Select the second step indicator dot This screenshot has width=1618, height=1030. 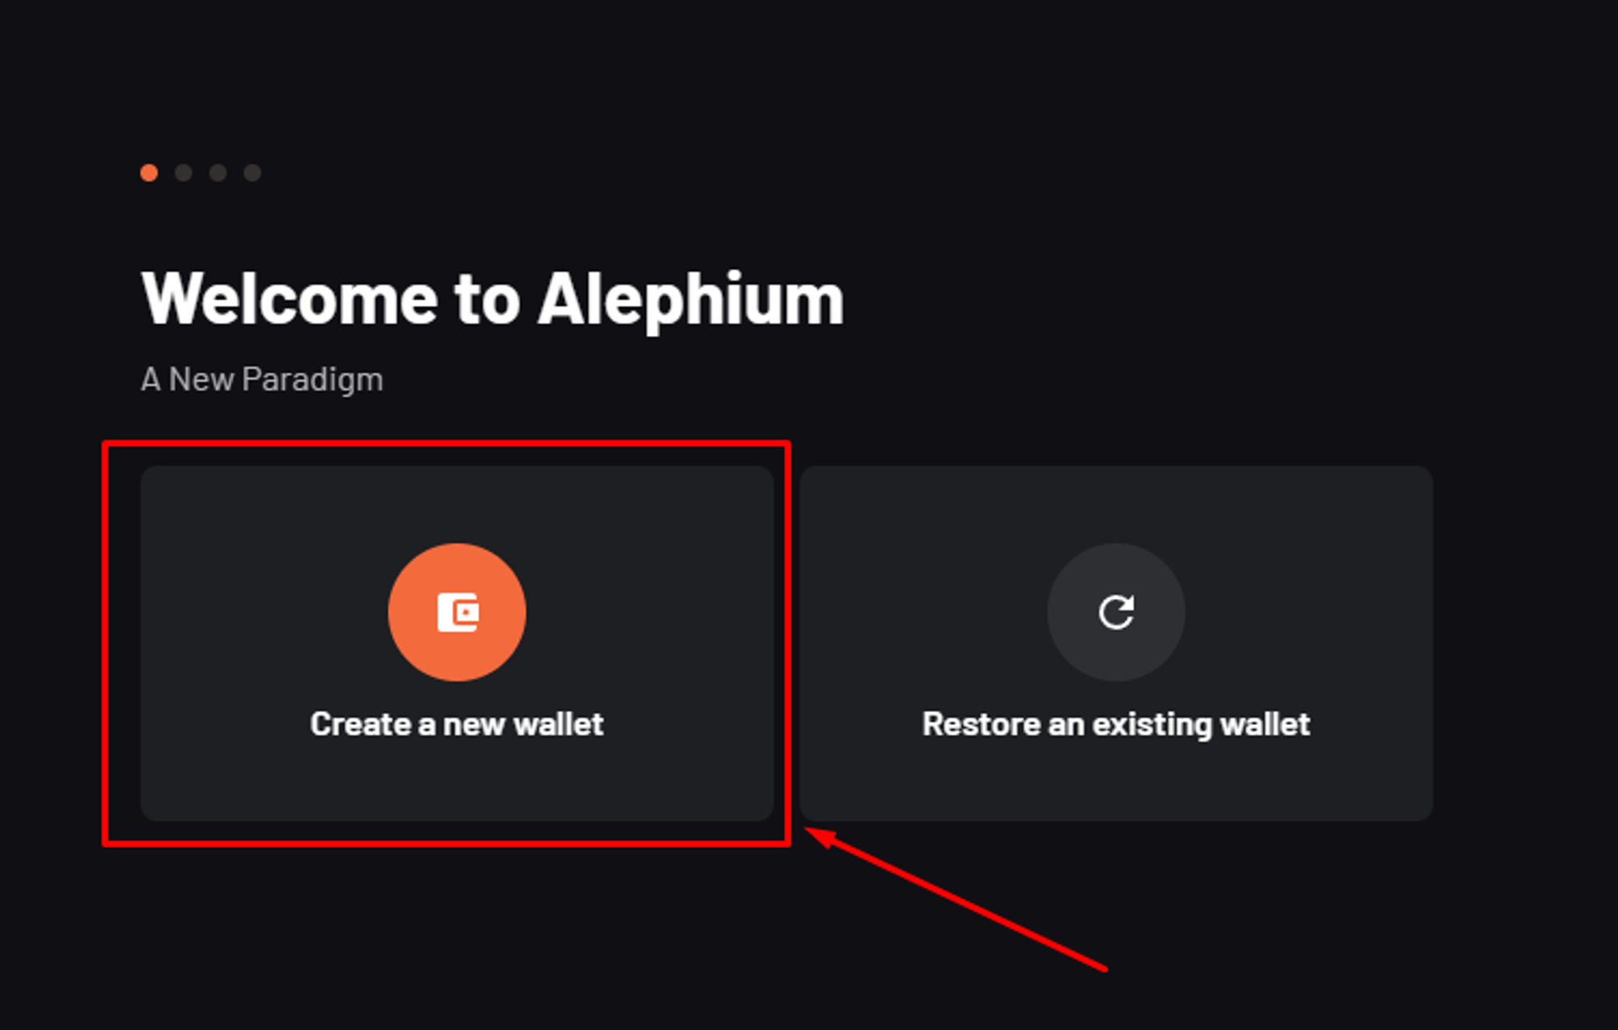184,172
